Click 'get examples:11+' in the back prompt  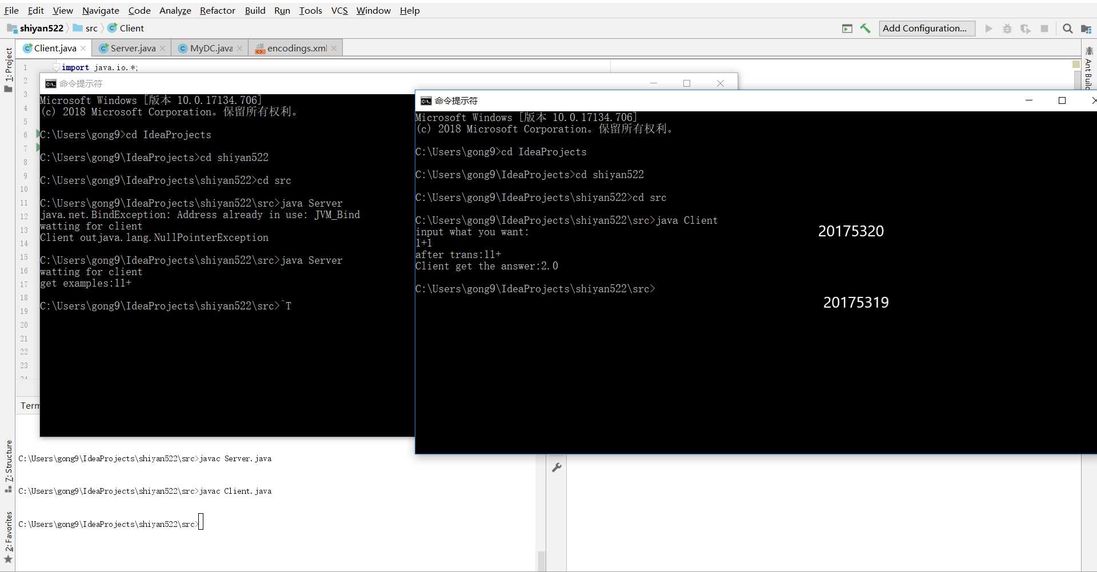(86, 283)
